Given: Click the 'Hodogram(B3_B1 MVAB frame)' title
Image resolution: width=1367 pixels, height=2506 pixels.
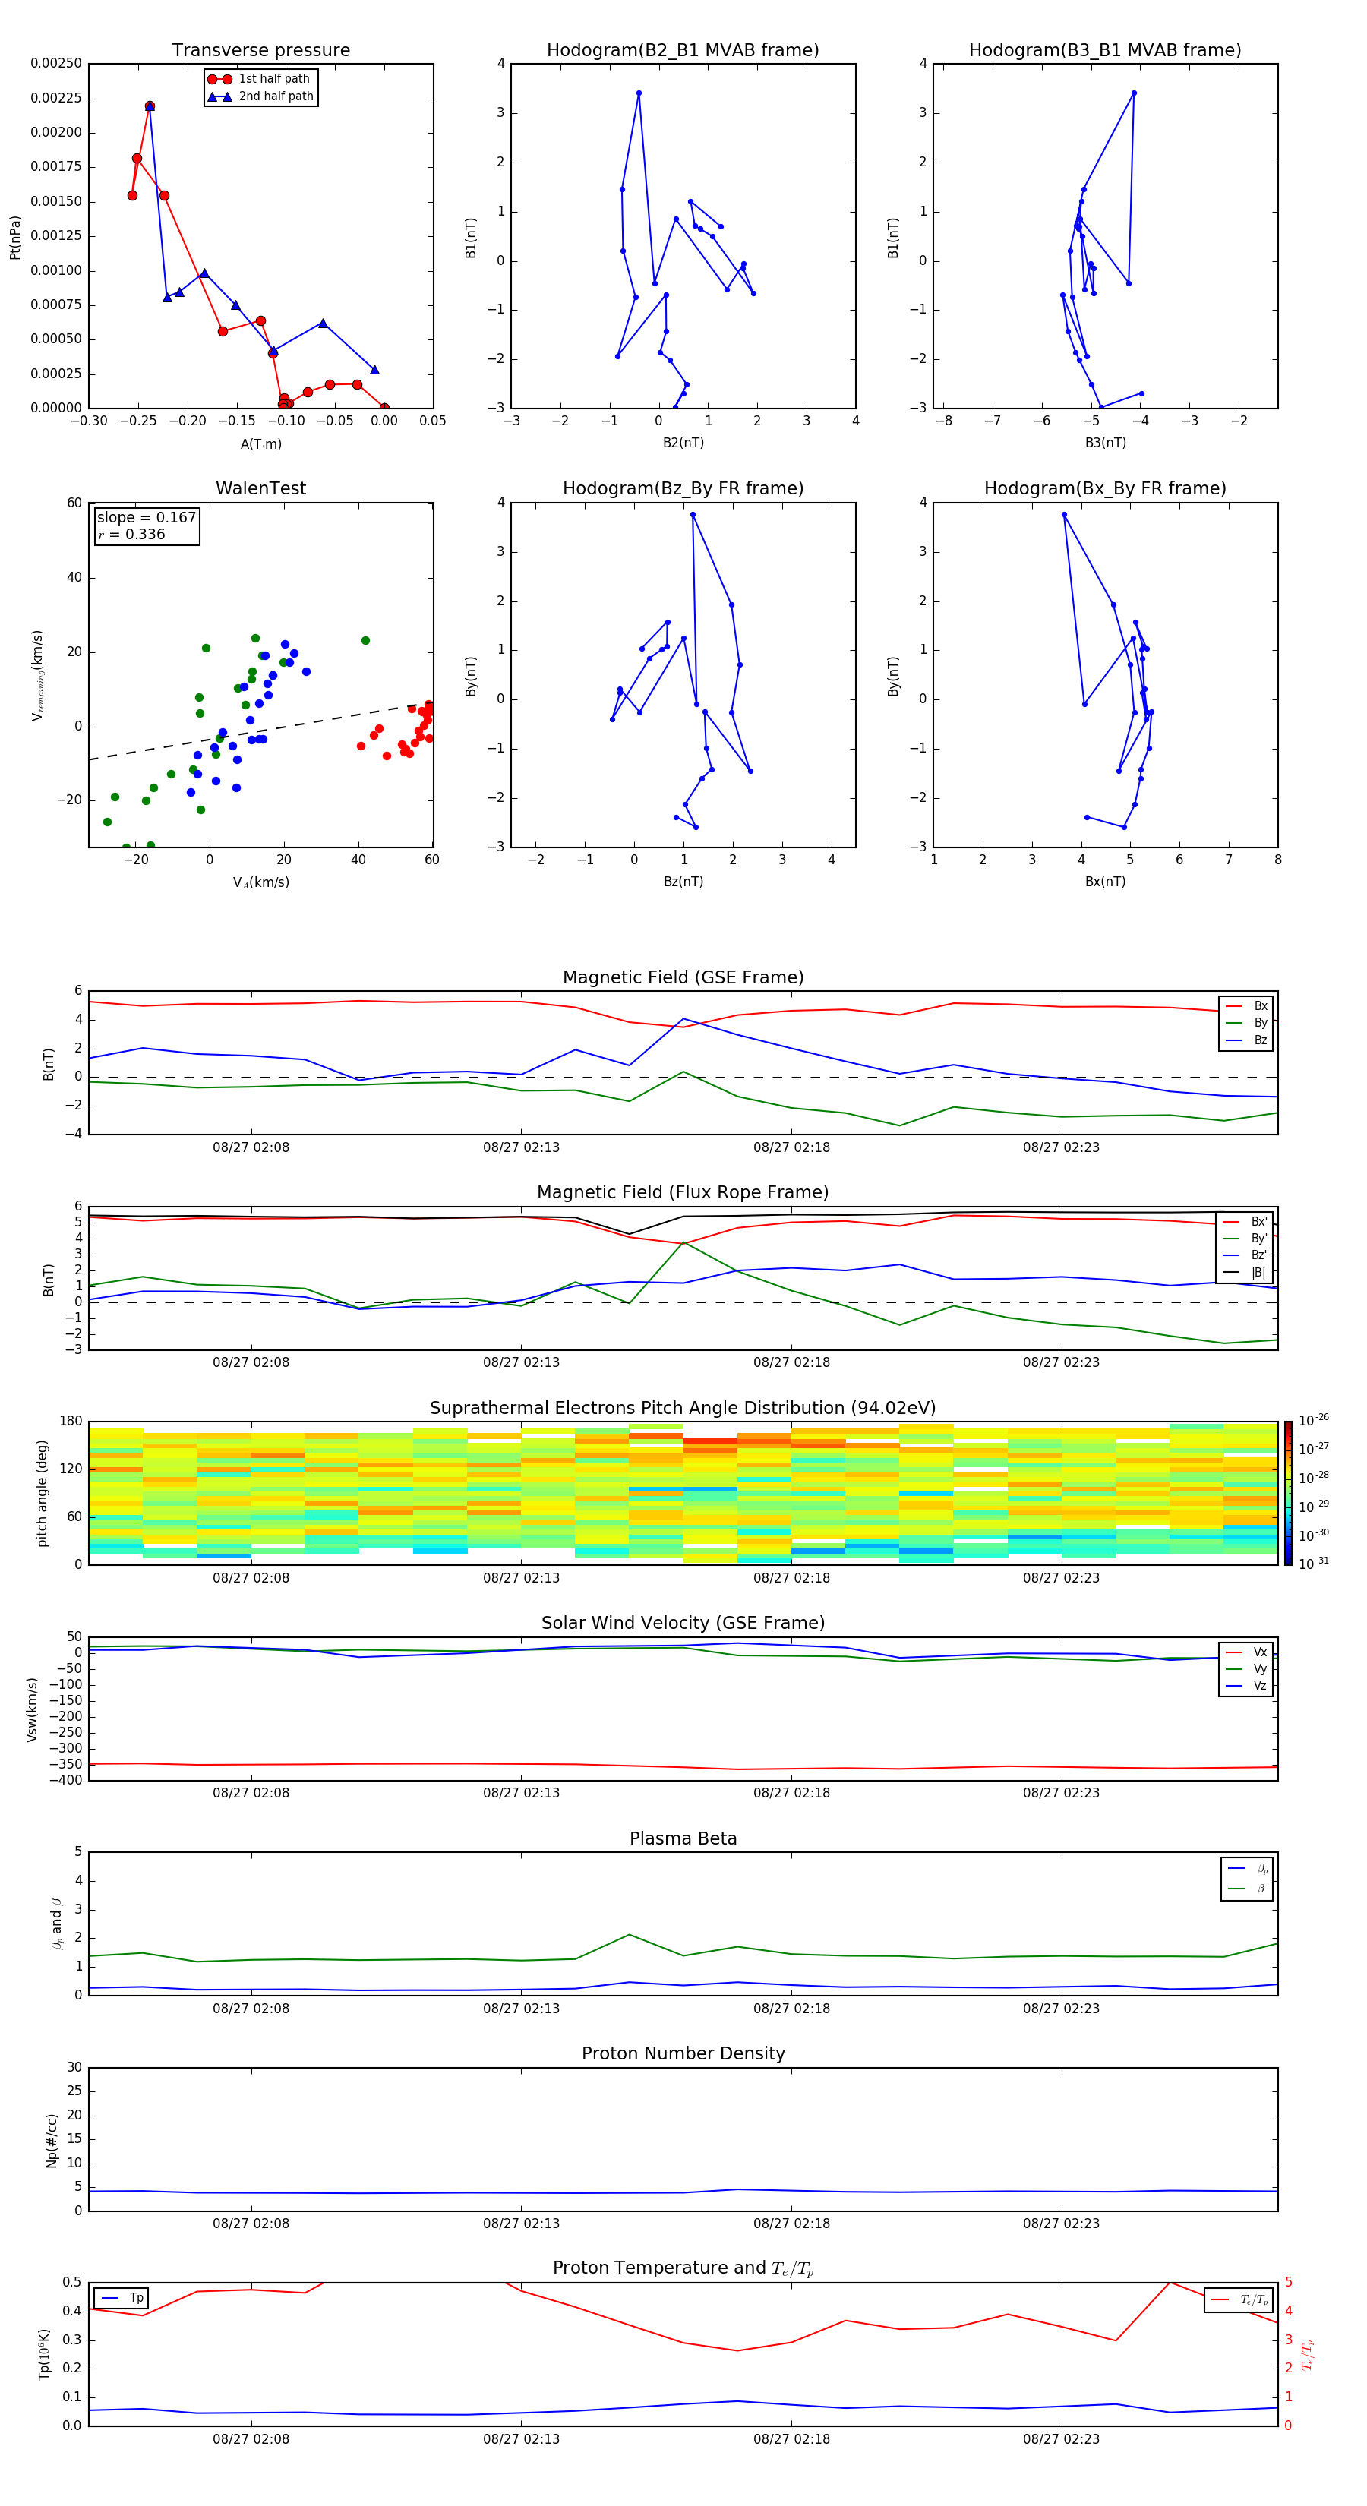Looking at the screenshot, I should click(1105, 51).
